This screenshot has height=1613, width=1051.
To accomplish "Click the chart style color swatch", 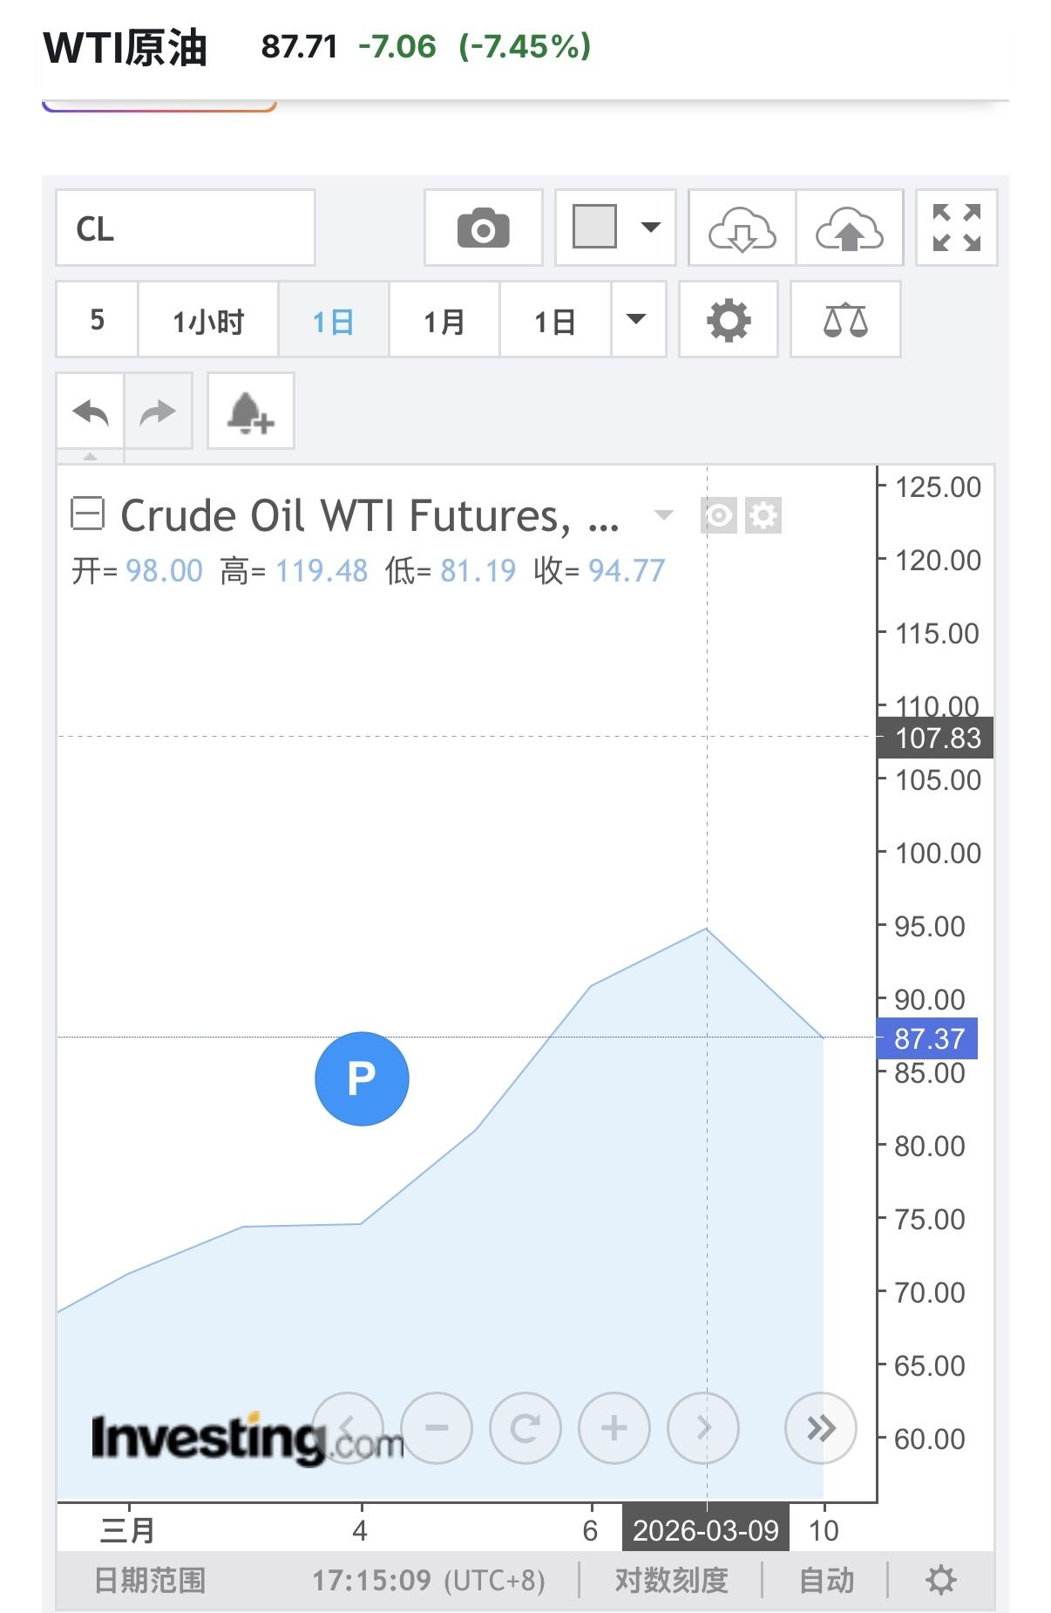I will point(594,228).
